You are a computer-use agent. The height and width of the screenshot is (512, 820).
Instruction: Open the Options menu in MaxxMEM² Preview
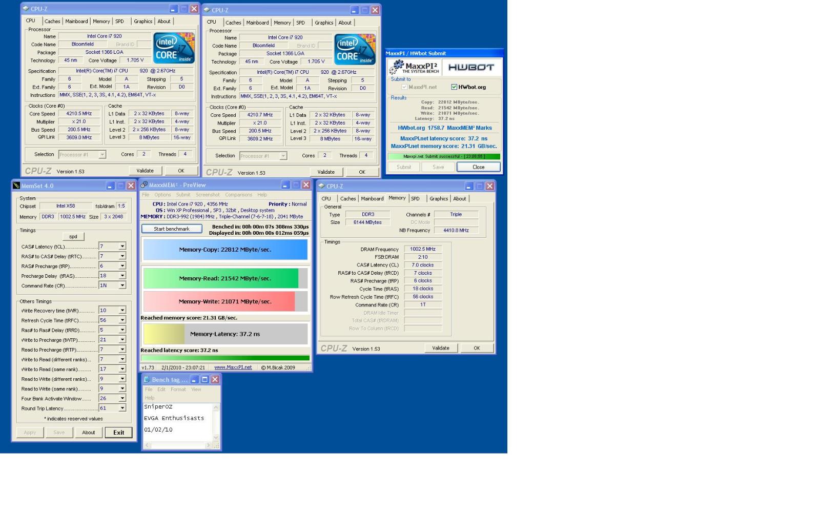[162, 195]
